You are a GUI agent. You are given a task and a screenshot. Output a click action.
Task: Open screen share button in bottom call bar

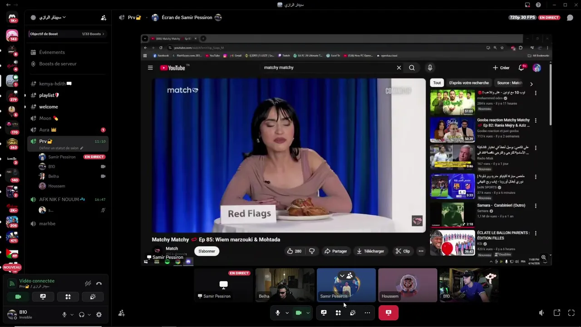[x=324, y=312]
